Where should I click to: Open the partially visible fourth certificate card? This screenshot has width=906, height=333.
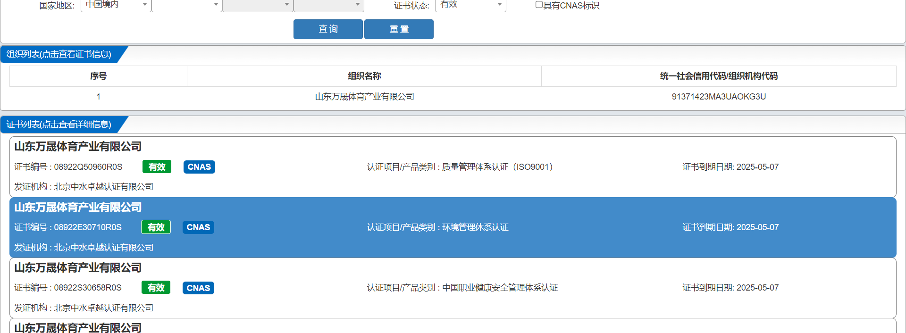click(x=453, y=326)
